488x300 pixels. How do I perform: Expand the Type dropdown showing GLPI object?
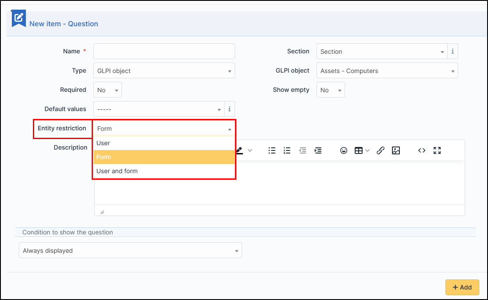click(164, 71)
